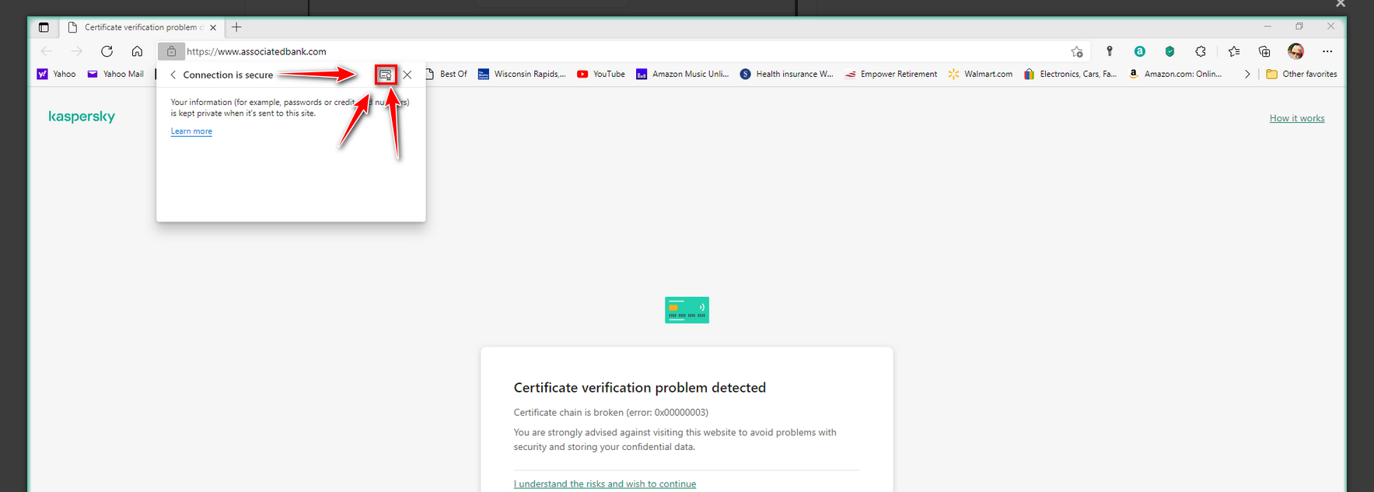The height and width of the screenshot is (492, 1374).
Task: Click the browser Forward arrow button
Action: pyautogui.click(x=76, y=51)
